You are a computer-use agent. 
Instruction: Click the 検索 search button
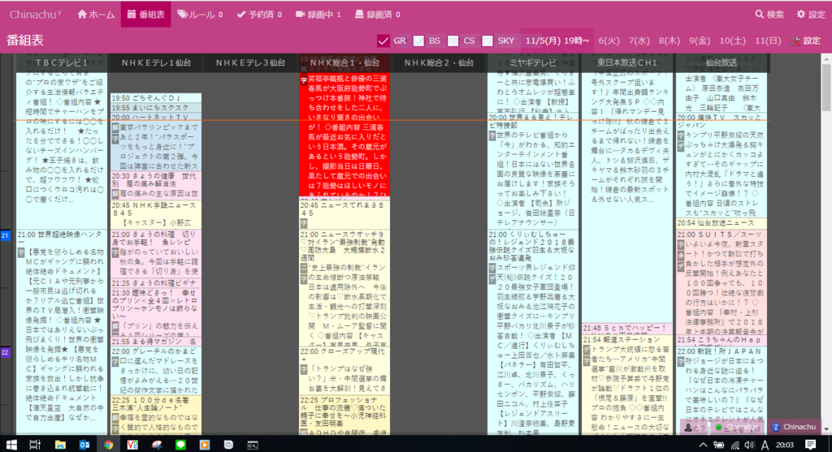coord(769,15)
